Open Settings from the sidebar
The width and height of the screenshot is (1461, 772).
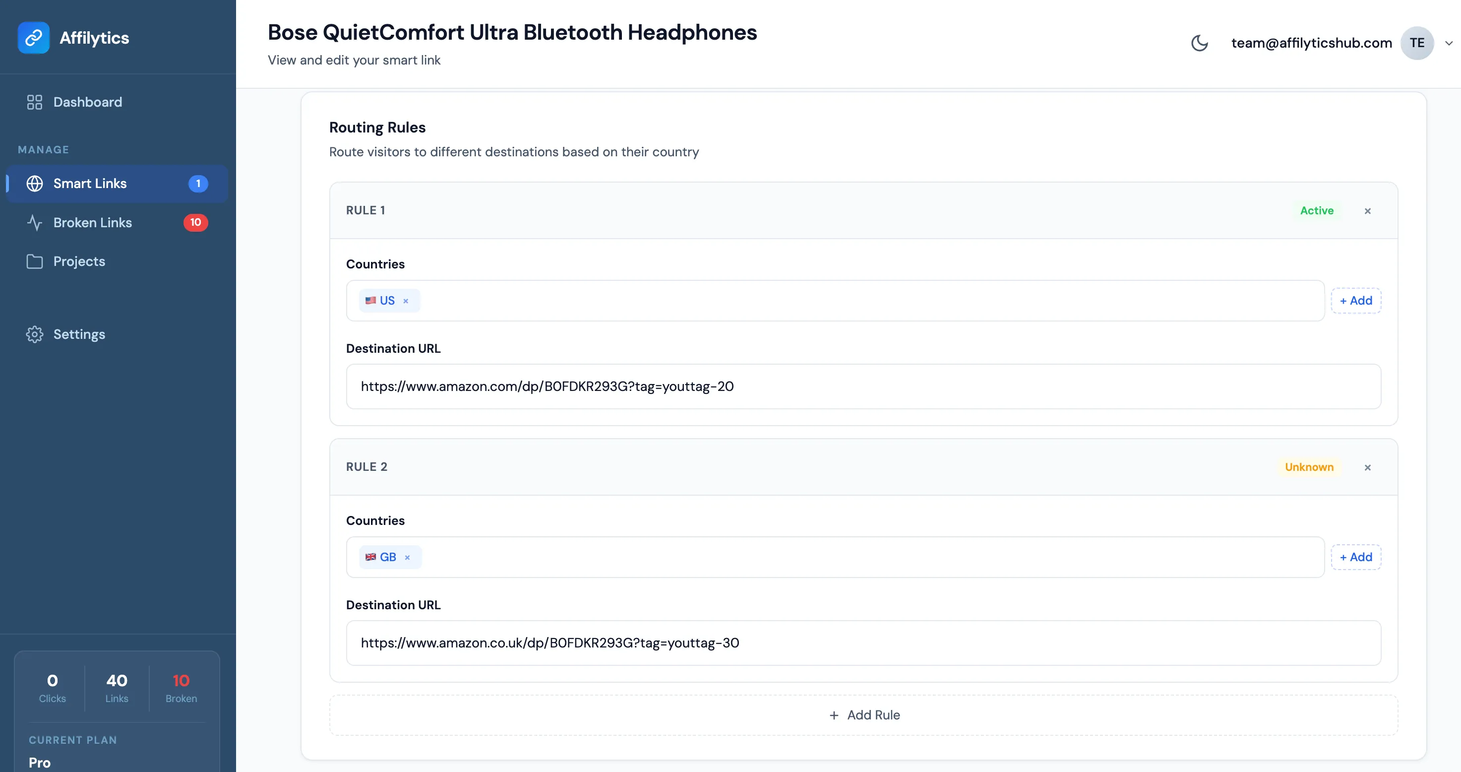point(118,335)
